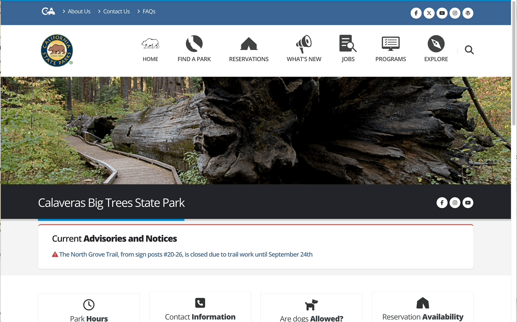Screen dimensions: 517x322
Task: Open the RESERVATIONS tent icon
Action: [249, 43]
